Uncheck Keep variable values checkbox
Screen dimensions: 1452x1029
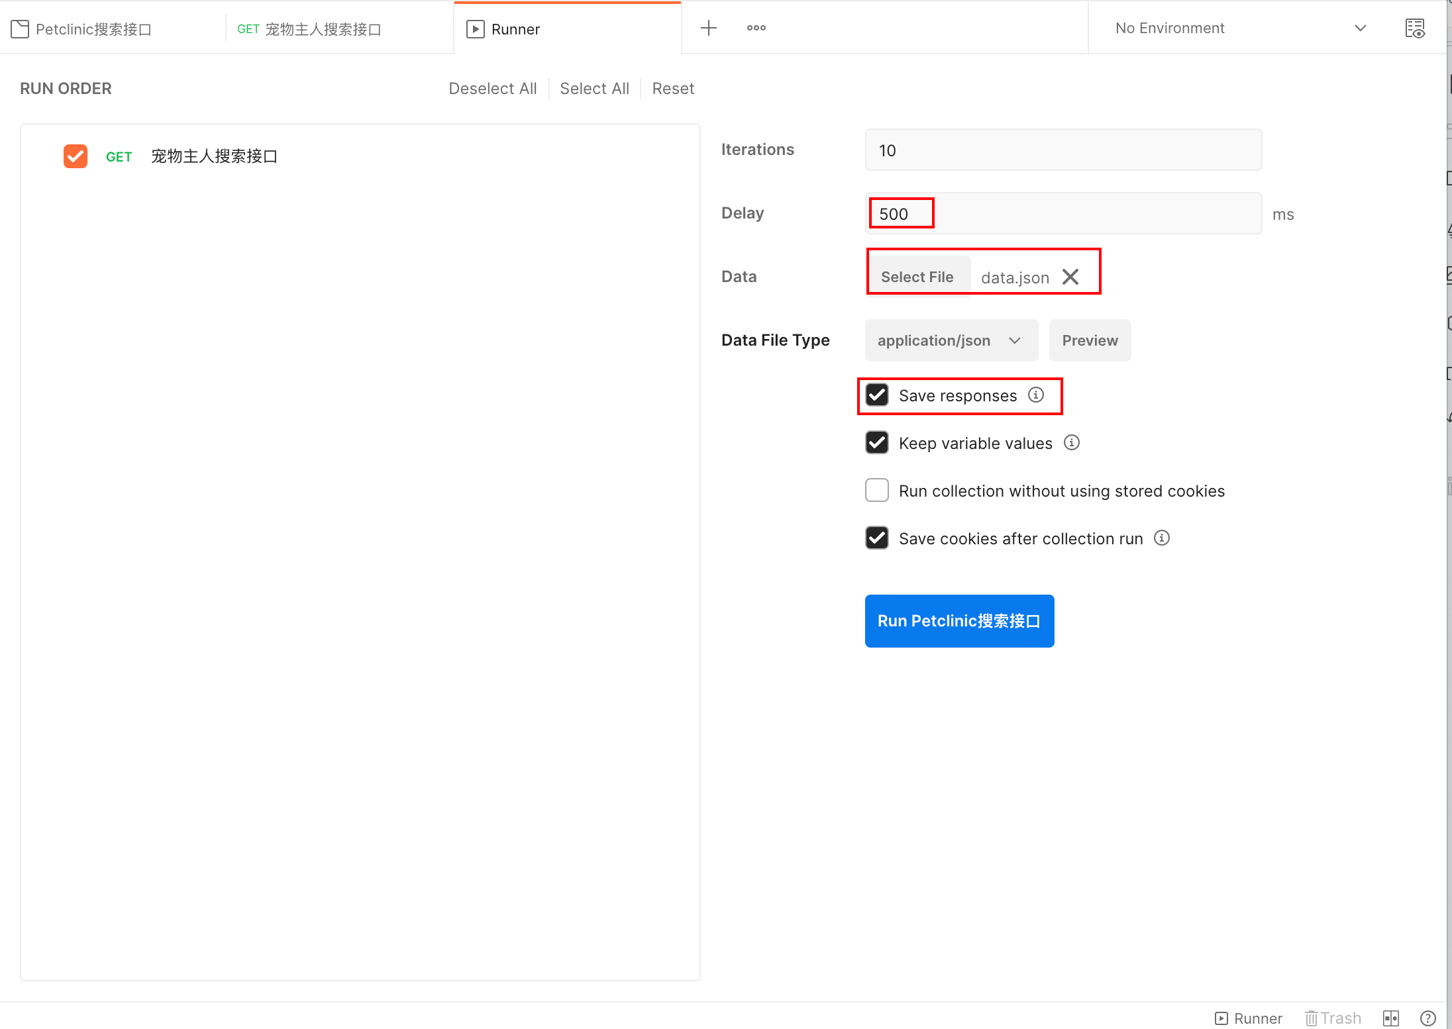pos(877,442)
